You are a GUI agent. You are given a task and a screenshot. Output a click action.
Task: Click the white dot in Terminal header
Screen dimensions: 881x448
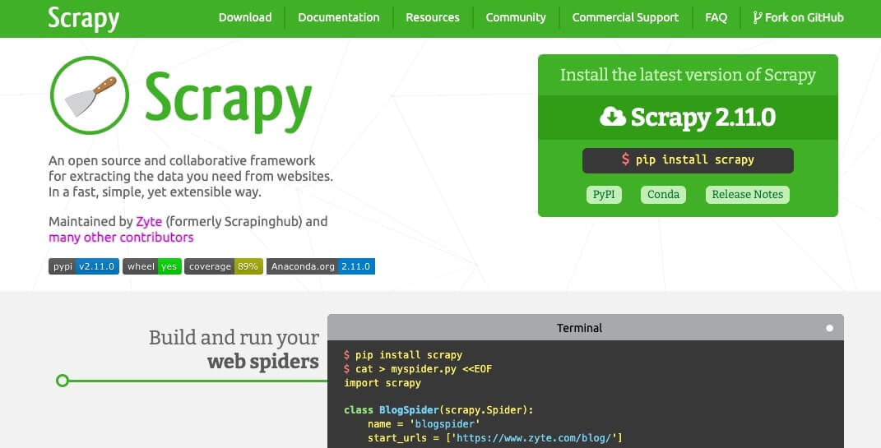(x=829, y=328)
